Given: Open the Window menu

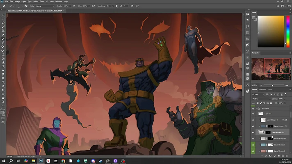Looking at the screenshot, I should coord(59,2).
